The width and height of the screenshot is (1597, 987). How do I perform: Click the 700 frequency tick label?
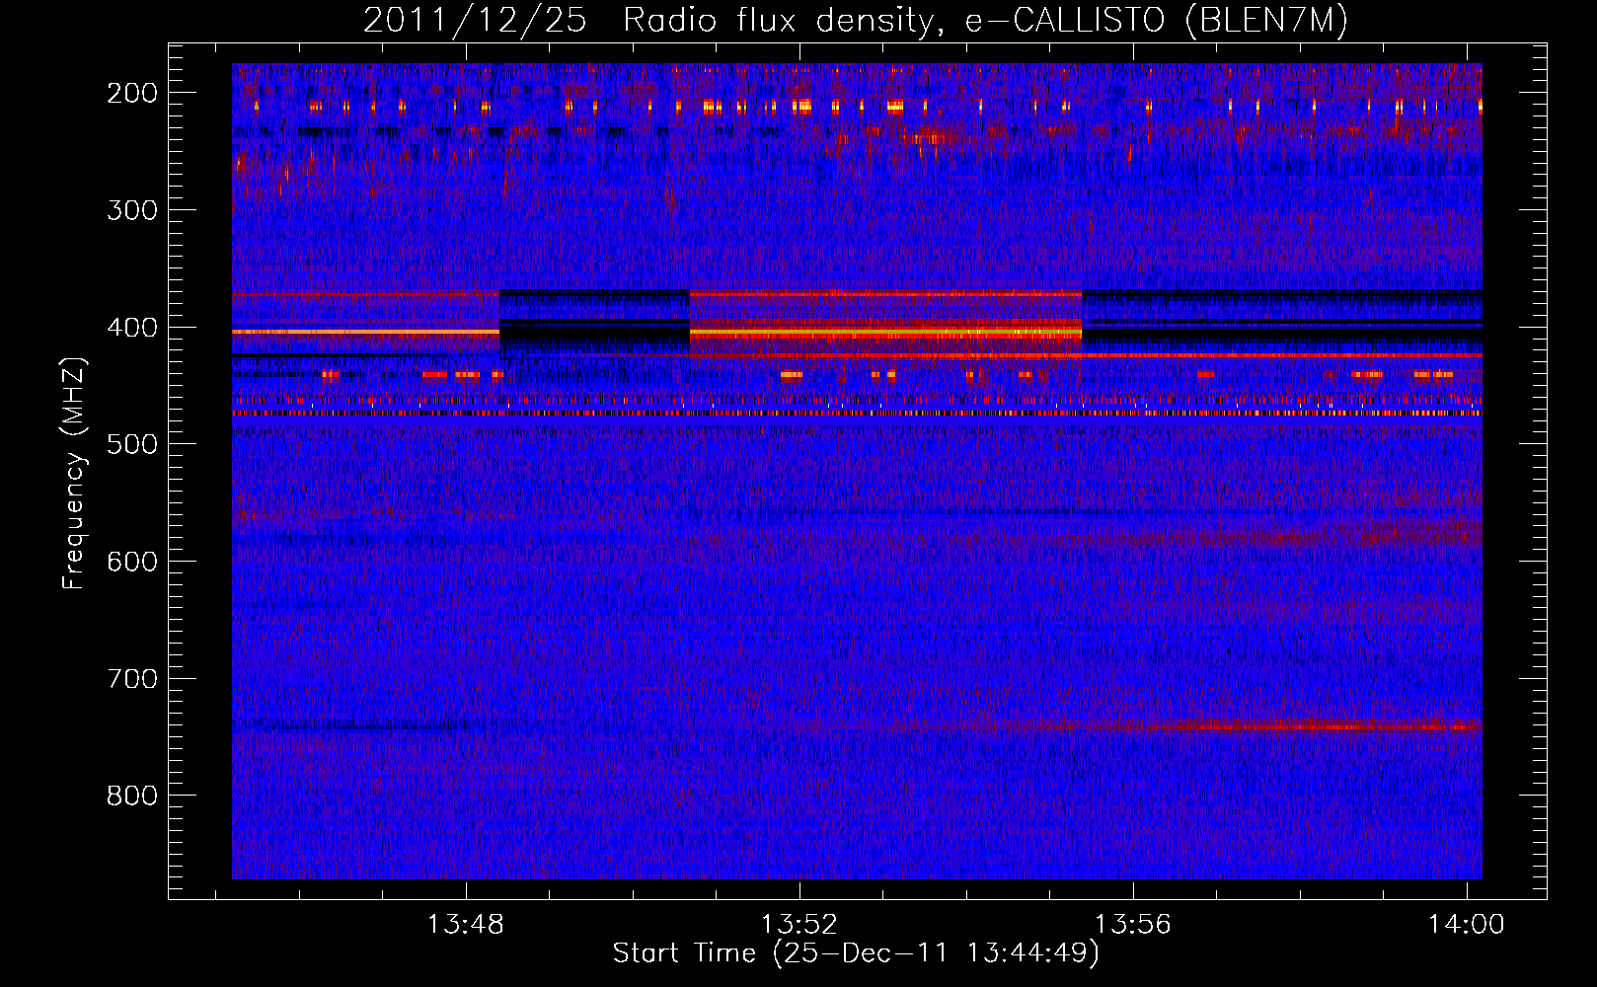[x=131, y=679]
